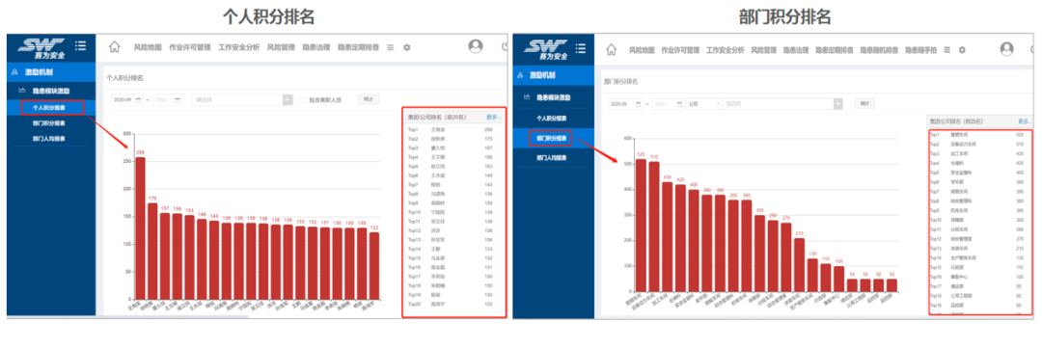
Task: Open the overflow menu icon in left navbar
Action: point(391,47)
